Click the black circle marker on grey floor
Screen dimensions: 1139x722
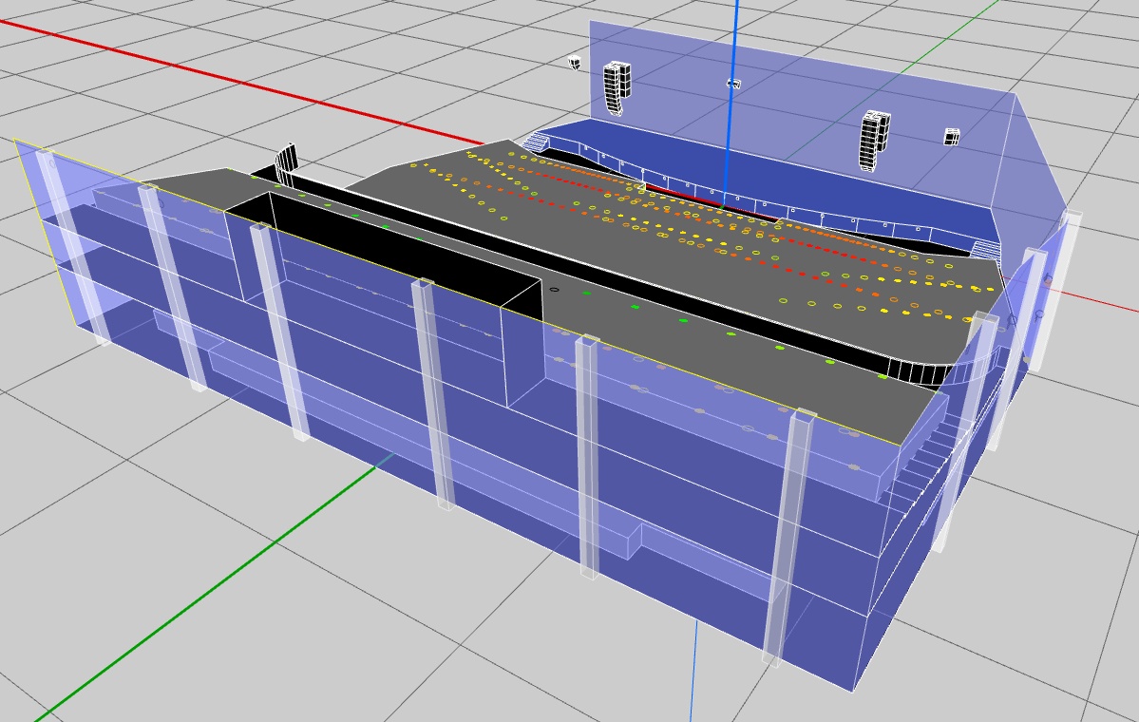click(555, 290)
